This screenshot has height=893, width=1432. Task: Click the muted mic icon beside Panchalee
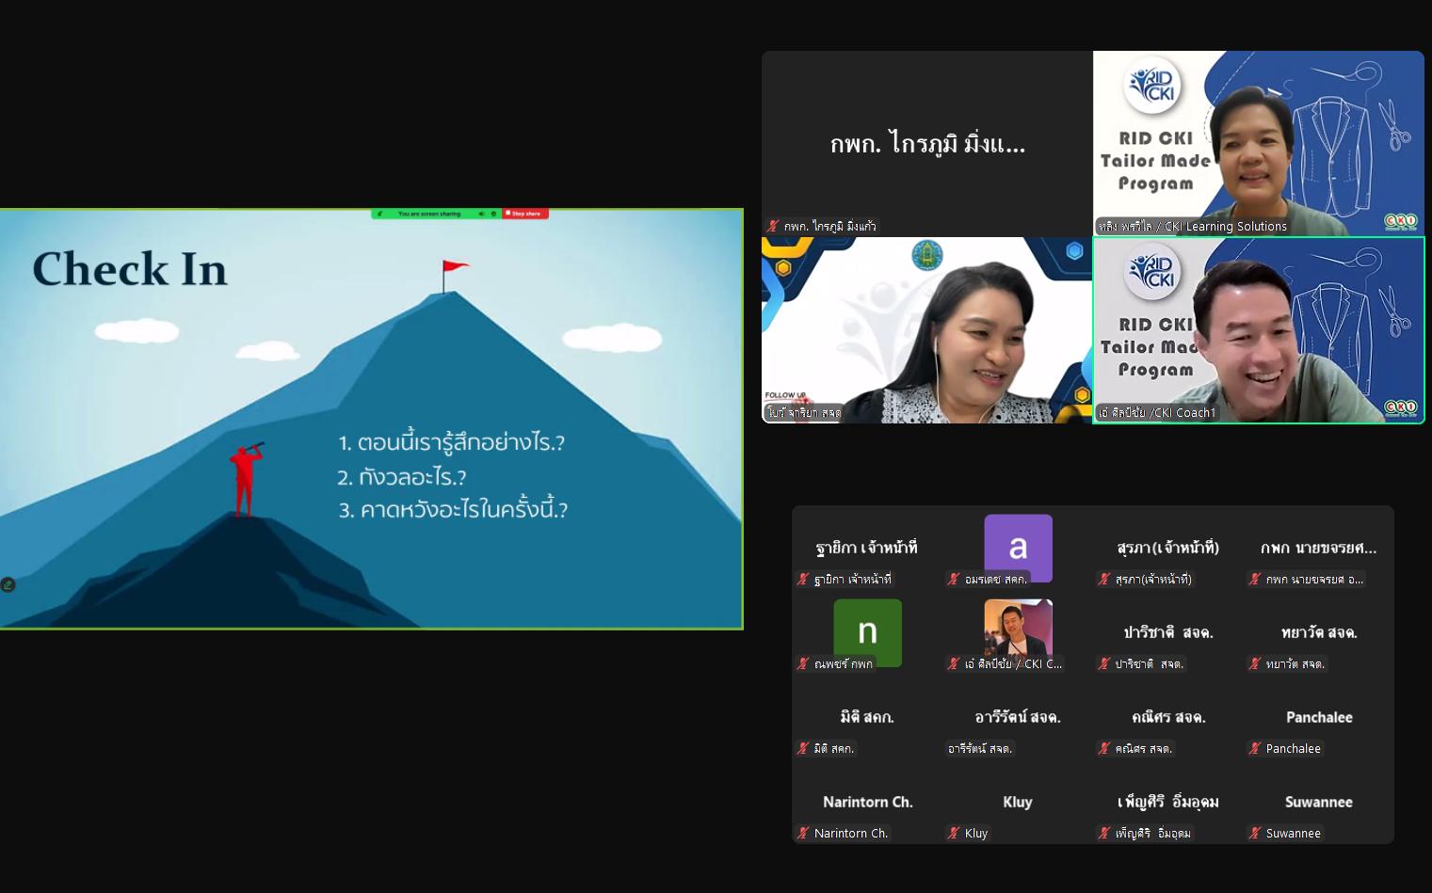1254,749
